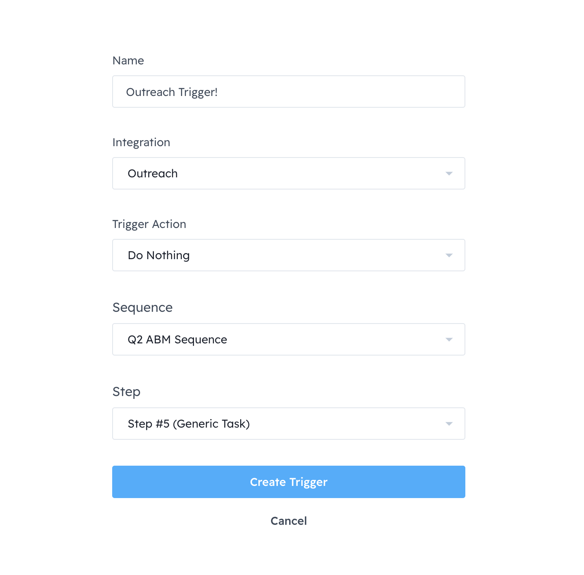
Task: Click the Sequence field label
Action: pyautogui.click(x=142, y=308)
